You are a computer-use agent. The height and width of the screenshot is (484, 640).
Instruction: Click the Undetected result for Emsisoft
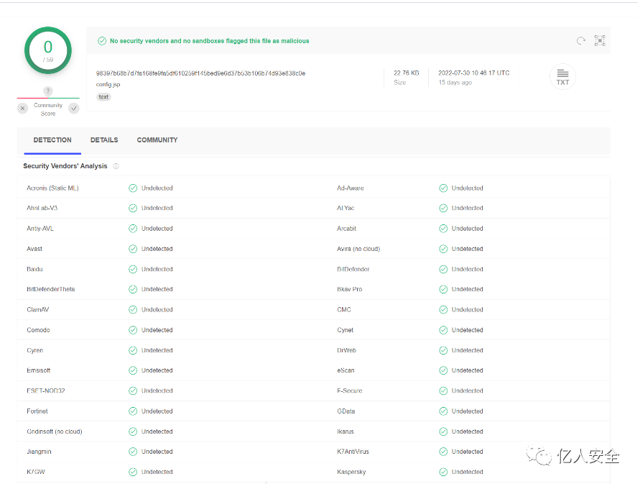[157, 370]
